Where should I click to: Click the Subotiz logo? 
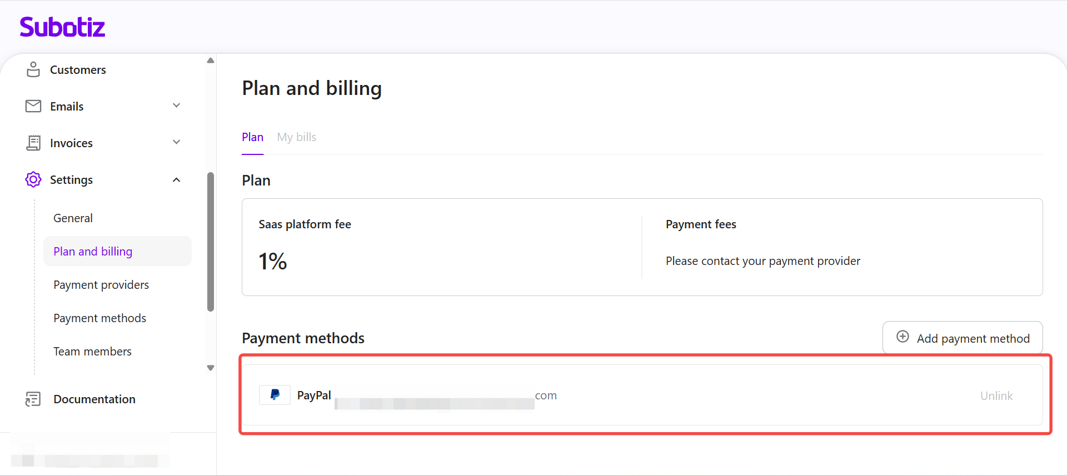coord(62,27)
